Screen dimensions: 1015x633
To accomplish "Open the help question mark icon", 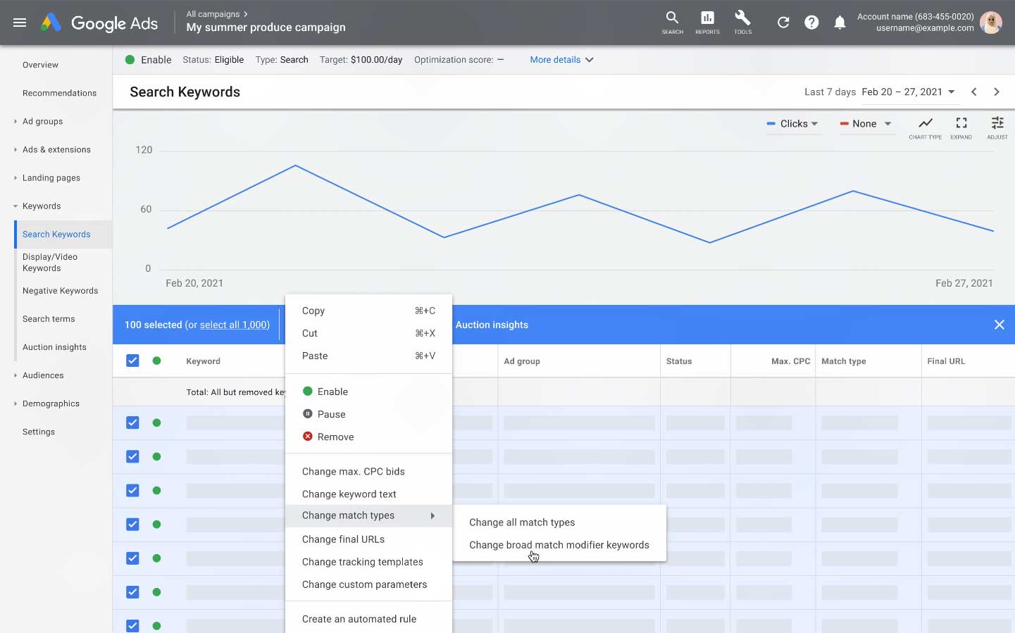I will pyautogui.click(x=811, y=23).
